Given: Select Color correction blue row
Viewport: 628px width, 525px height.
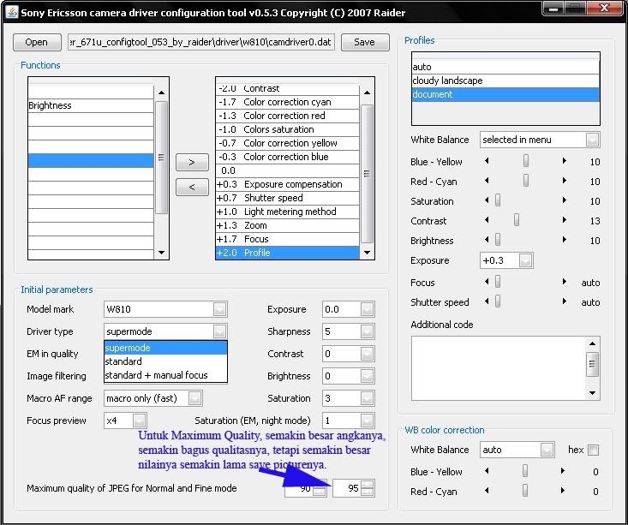Looking at the screenshot, I should click(x=287, y=157).
